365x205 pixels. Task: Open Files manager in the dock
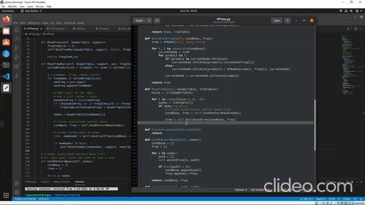pyautogui.click(x=6, y=31)
